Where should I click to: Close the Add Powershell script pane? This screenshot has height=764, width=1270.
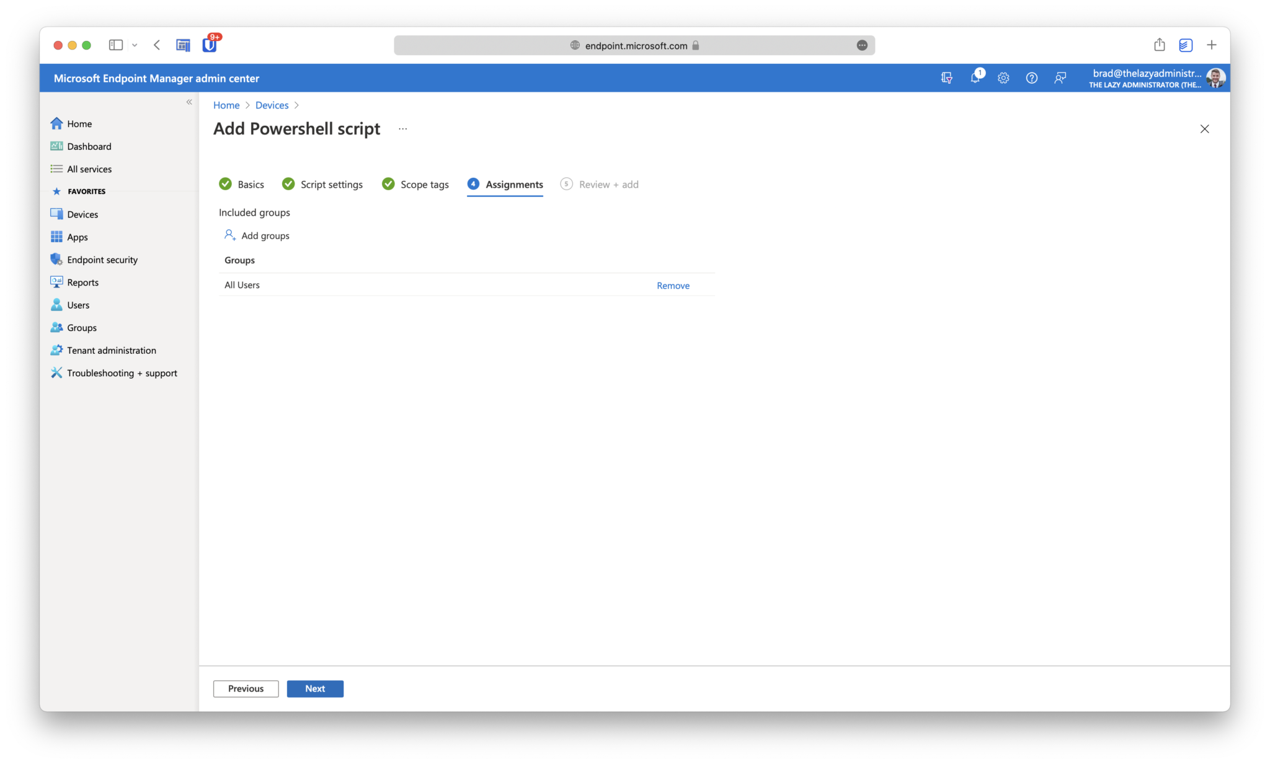point(1204,129)
